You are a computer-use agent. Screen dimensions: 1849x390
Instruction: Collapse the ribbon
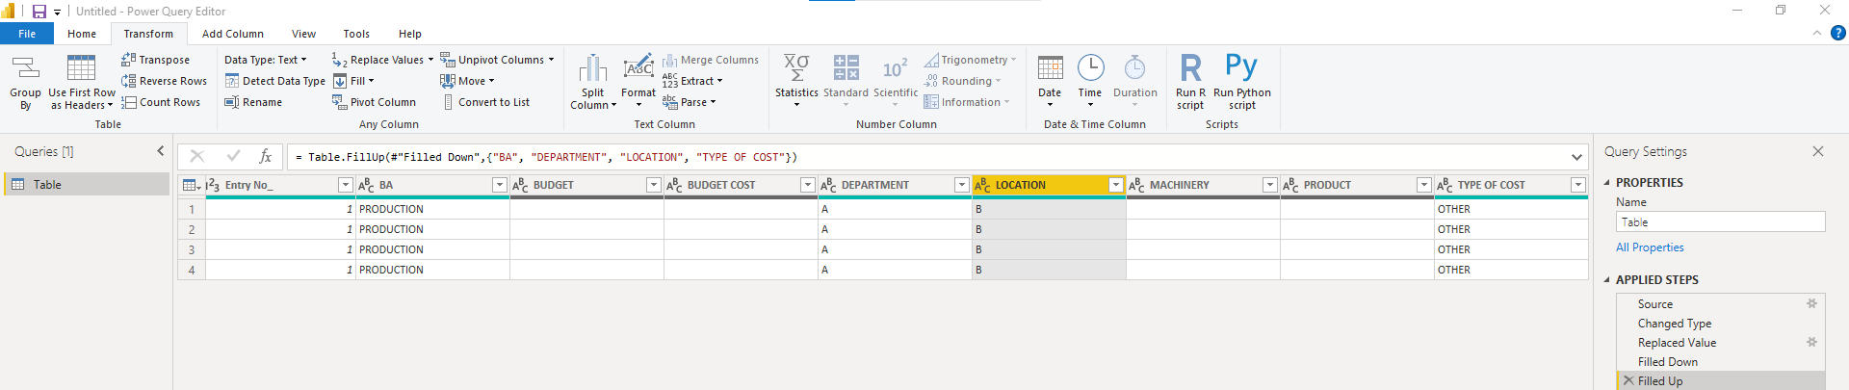coord(1816,33)
